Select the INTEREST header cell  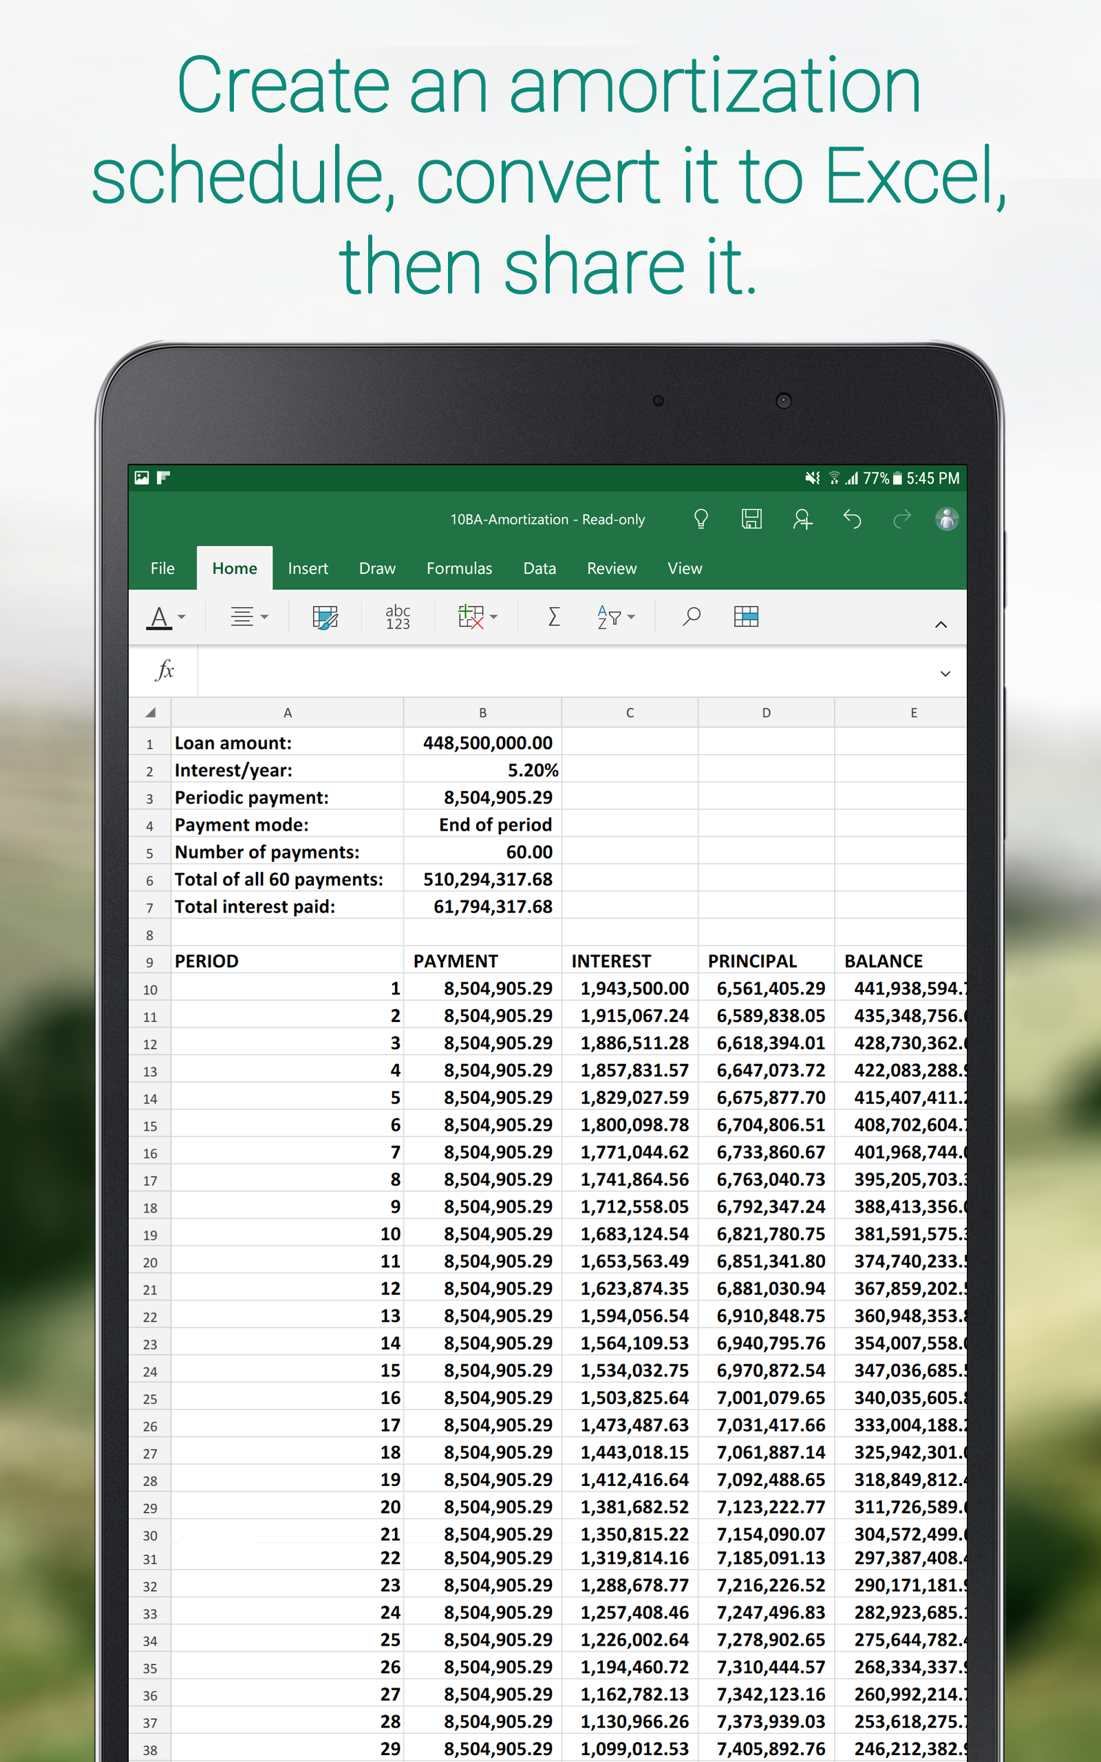[x=630, y=961]
